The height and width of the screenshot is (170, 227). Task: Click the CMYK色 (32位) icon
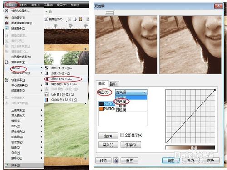pos(47,100)
